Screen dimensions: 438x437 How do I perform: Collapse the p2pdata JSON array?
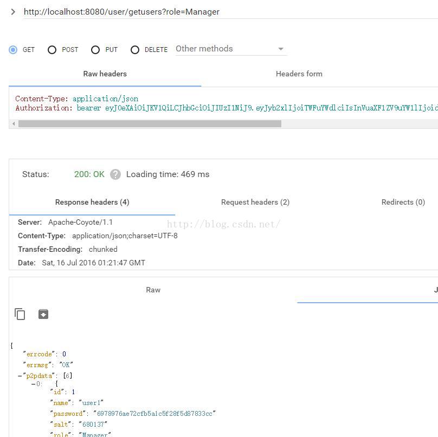[20, 376]
